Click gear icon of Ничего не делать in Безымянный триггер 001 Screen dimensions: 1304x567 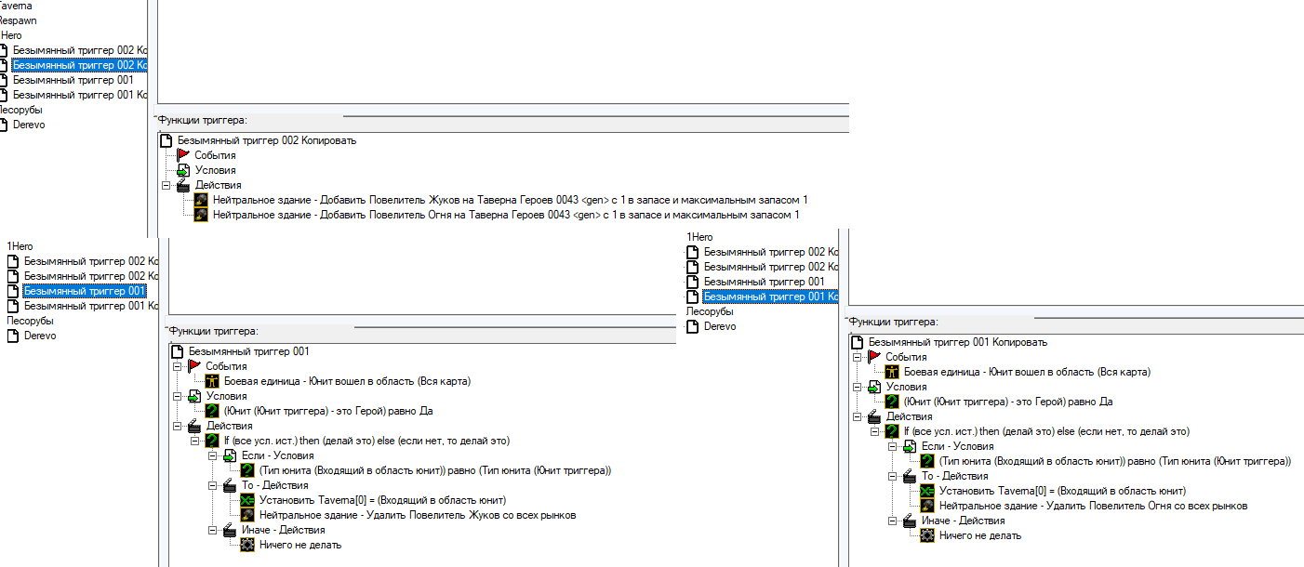tap(247, 545)
